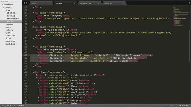
Task: Open app.rb file in sidebar
Action: [x=8, y=27]
